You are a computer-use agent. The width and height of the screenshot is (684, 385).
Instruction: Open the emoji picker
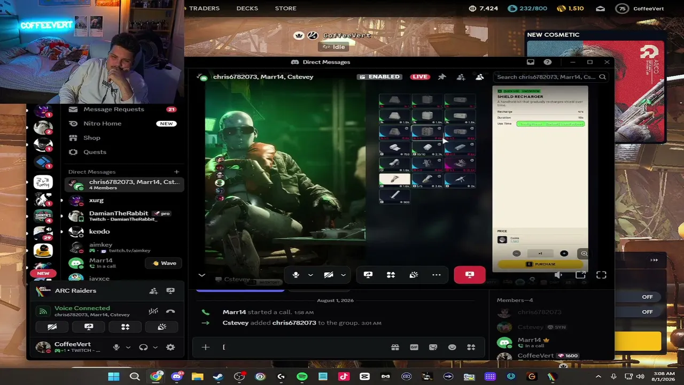(x=452, y=348)
